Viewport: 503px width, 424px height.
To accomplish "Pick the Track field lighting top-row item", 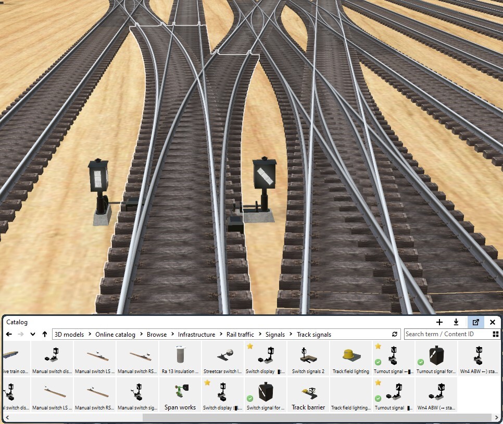I will click(351, 359).
